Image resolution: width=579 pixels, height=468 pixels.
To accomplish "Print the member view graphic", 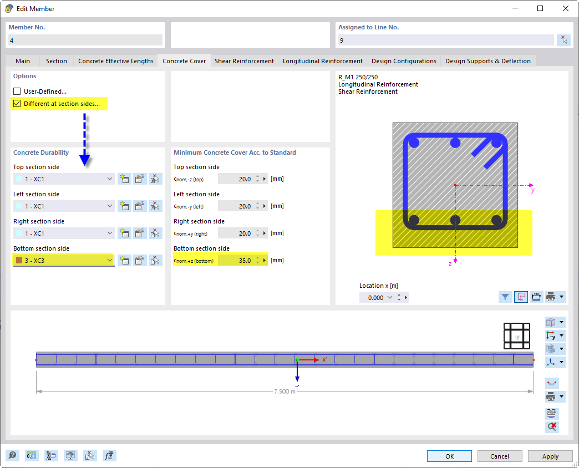I will click(551, 397).
